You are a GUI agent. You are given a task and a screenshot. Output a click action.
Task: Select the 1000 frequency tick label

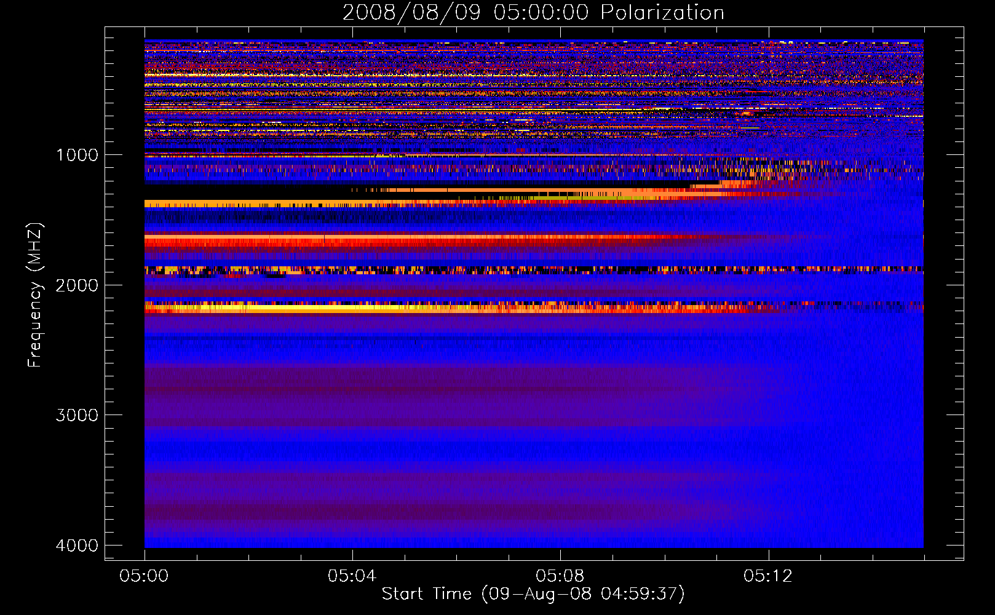[x=77, y=155]
